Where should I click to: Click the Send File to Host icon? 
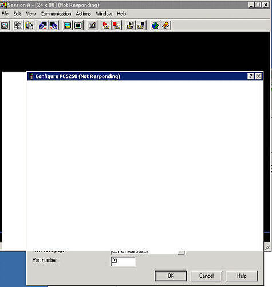(x=43, y=25)
